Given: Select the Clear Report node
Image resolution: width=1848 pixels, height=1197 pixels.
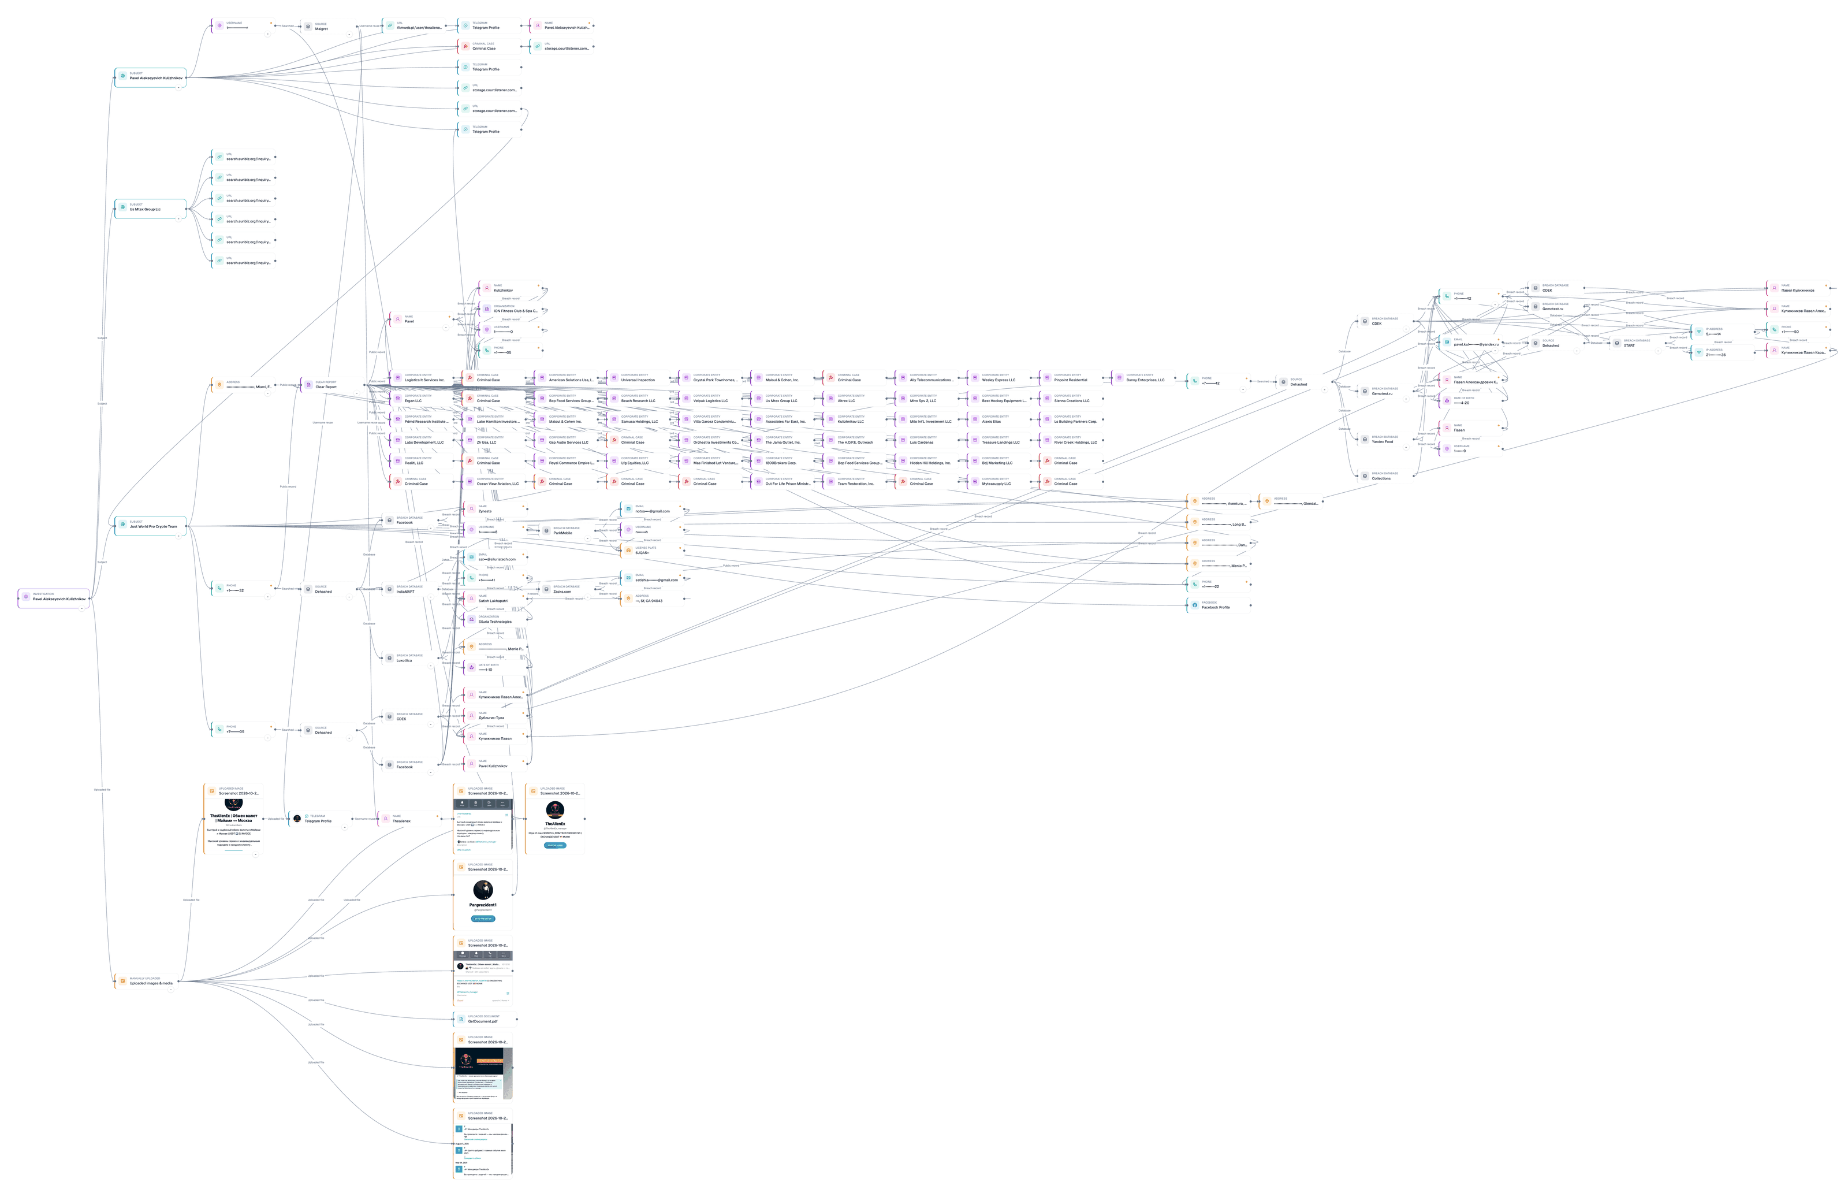Looking at the screenshot, I should tap(331, 385).
